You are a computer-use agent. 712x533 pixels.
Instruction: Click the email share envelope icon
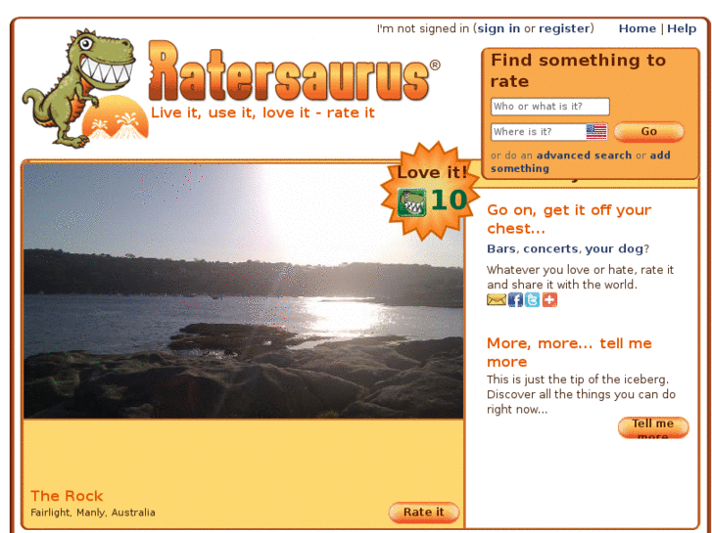(x=496, y=300)
